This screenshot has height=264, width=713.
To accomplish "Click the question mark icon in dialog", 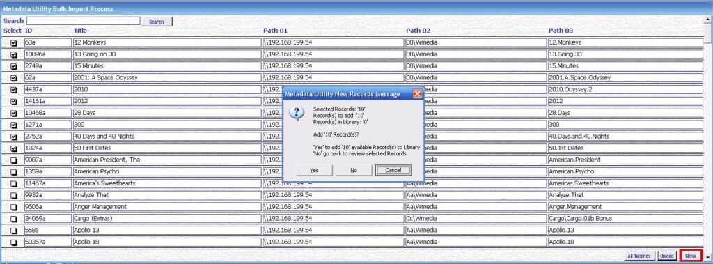I will pos(297,114).
